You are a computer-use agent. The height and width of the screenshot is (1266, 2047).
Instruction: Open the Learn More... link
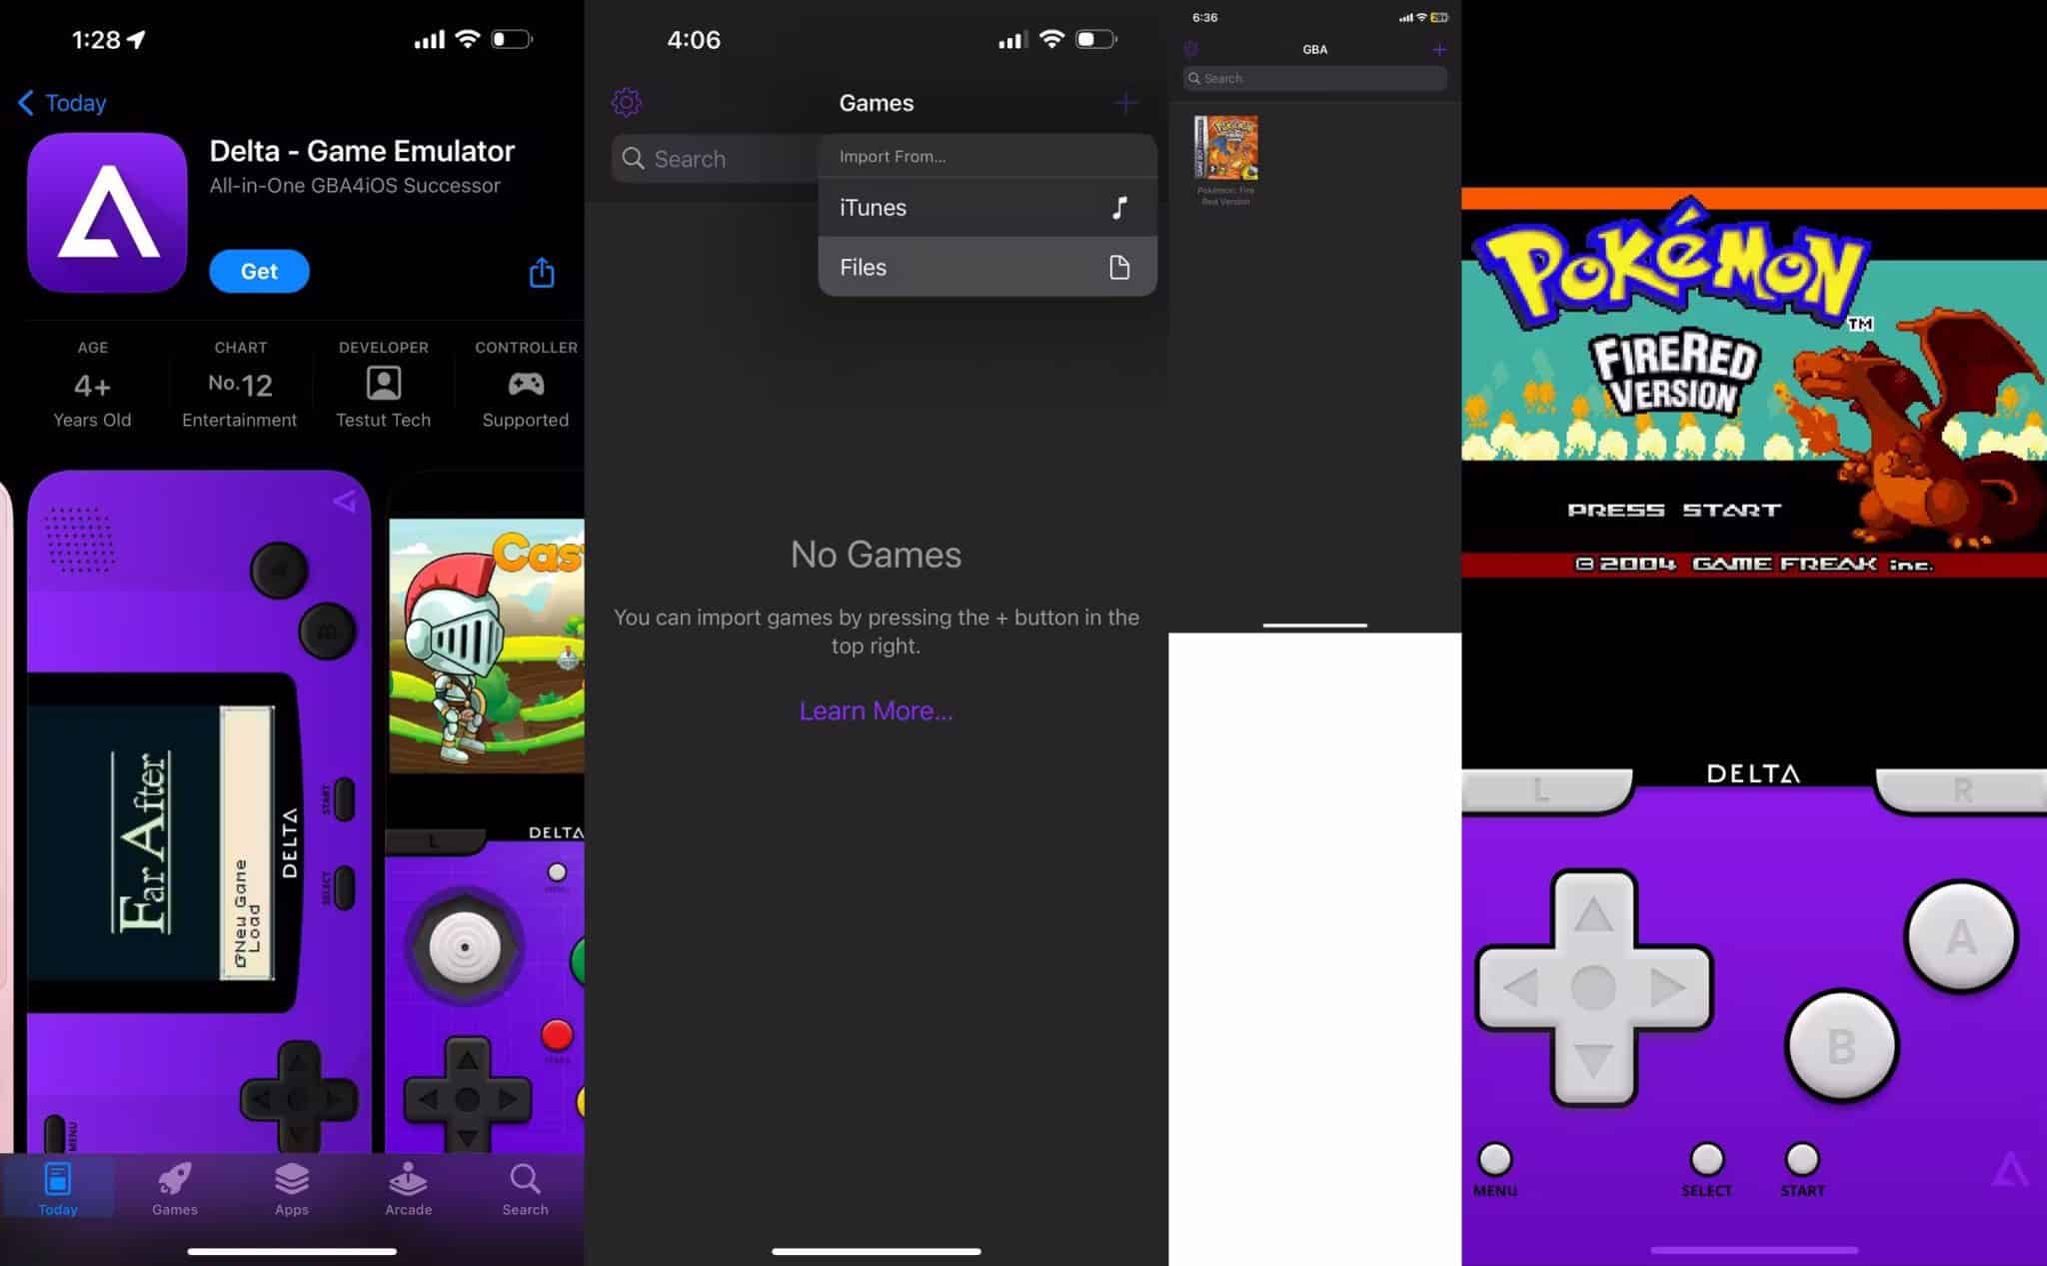pyautogui.click(x=876, y=710)
